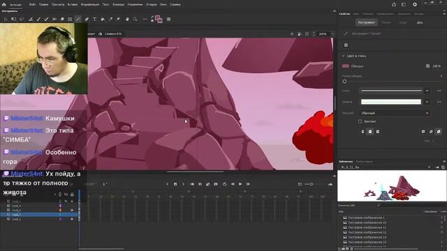Screen dimensions: 447x251
Task: Click the round cap style icon
Action: click(x=370, y=132)
